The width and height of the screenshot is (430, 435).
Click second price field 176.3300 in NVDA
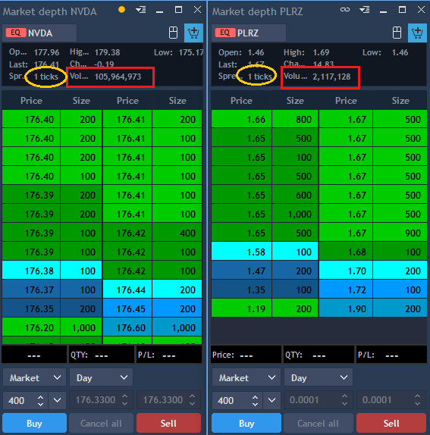tap(168, 400)
